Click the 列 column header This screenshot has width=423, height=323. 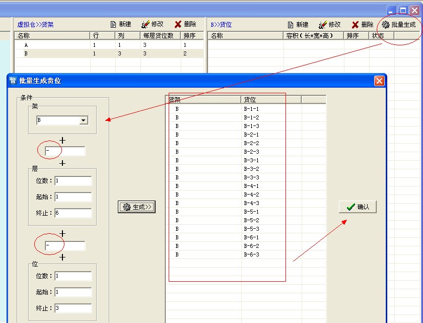click(127, 36)
